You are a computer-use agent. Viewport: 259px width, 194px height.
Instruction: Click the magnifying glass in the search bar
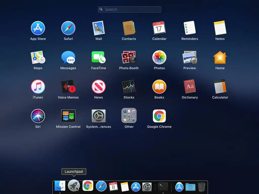(x=101, y=9)
